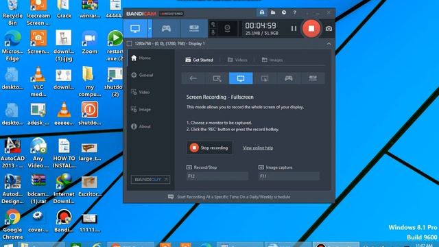This screenshot has width=439, height=247.
Task: Click the UNREGISTERED badge
Action: 171,14
